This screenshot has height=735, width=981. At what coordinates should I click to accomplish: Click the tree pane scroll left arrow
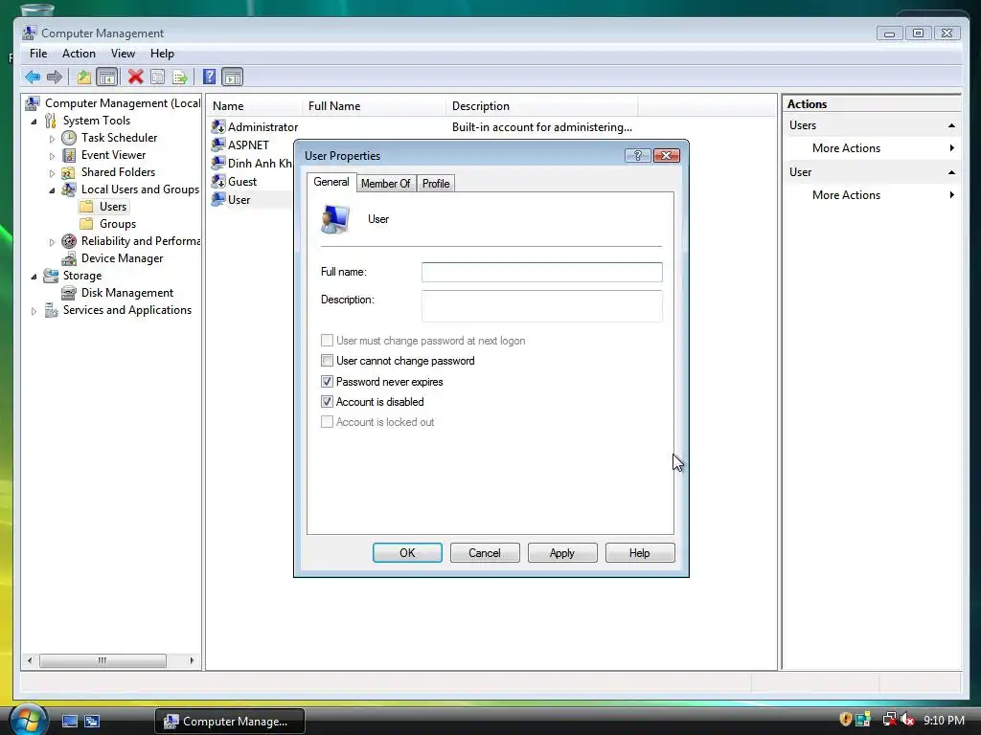coord(30,660)
